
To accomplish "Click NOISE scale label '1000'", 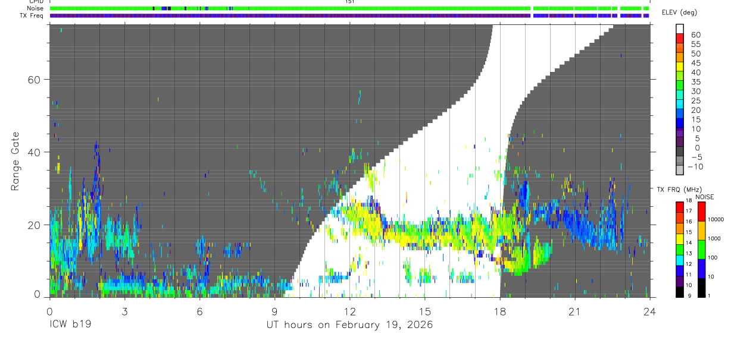I will click(x=714, y=238).
